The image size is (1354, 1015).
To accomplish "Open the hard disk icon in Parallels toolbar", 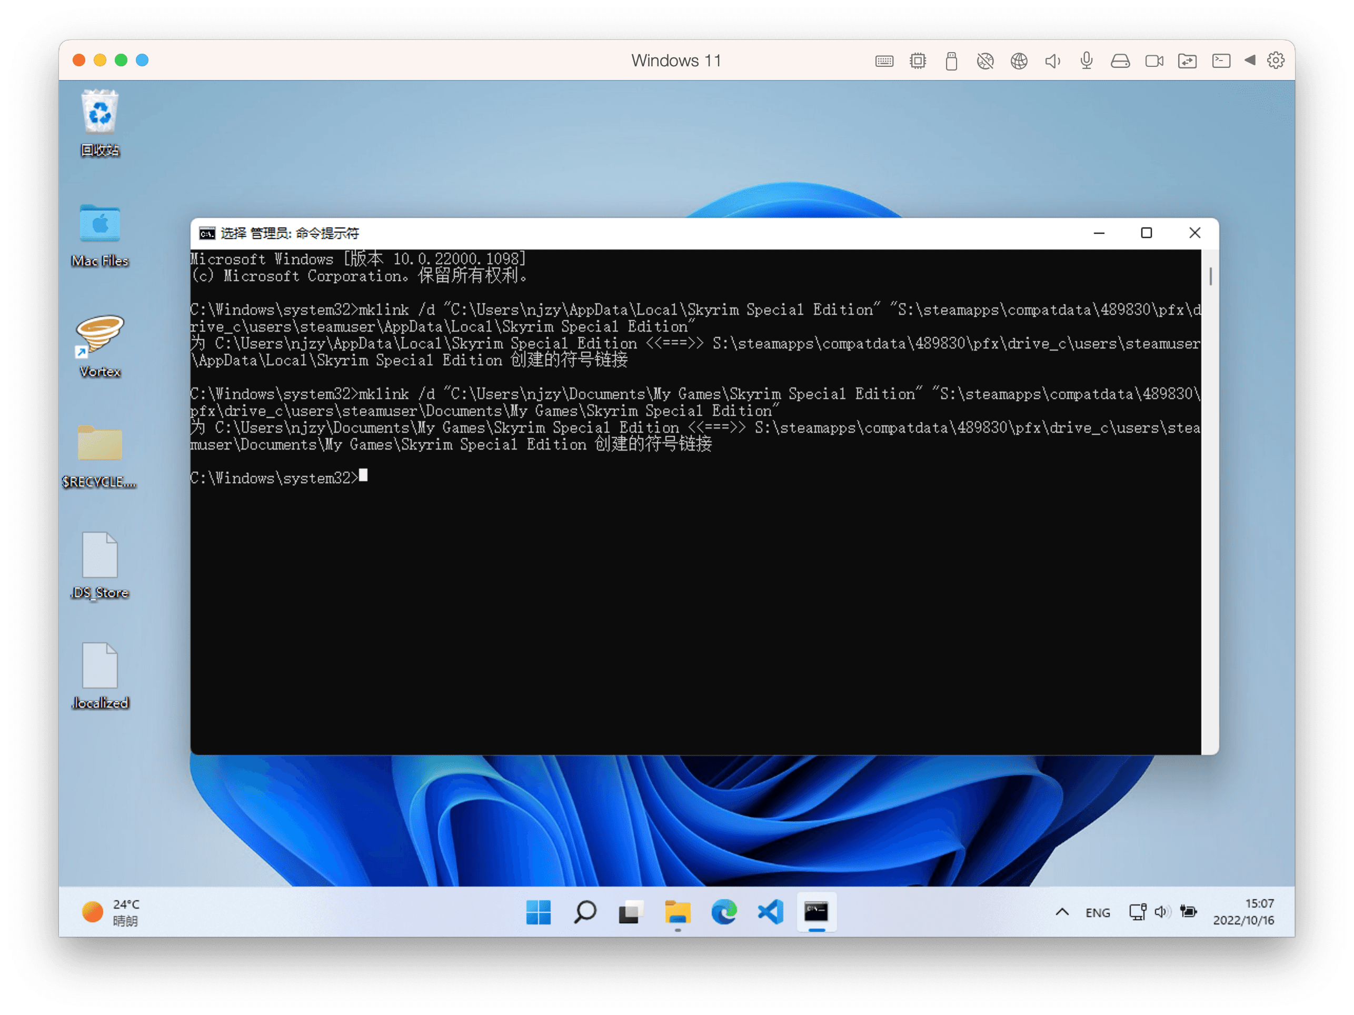I will (x=1120, y=61).
